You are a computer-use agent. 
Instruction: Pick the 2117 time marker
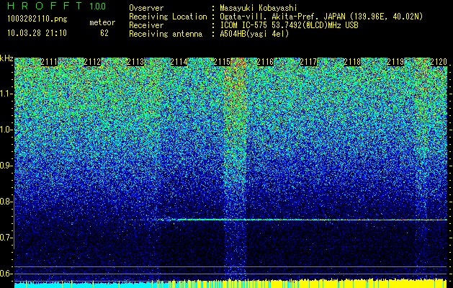(x=308, y=62)
